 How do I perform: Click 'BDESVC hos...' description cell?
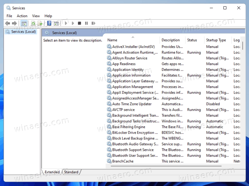173,133
